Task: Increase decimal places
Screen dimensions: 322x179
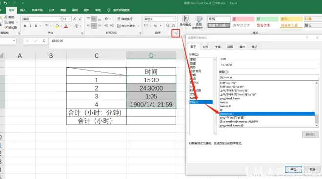Action: tap(168, 26)
